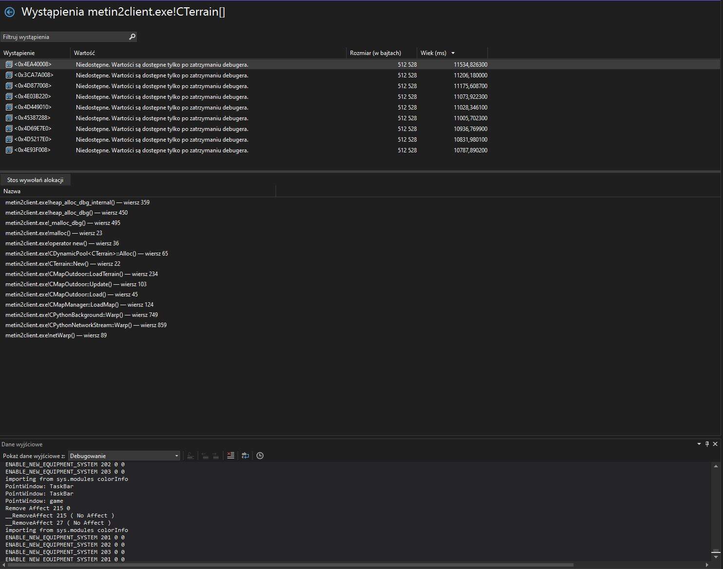Image resolution: width=723 pixels, height=569 pixels.
Task: Select instance <0x3CA7A008> row
Action: click(360, 75)
